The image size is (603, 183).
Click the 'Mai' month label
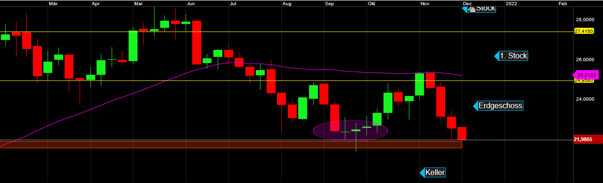139,3
